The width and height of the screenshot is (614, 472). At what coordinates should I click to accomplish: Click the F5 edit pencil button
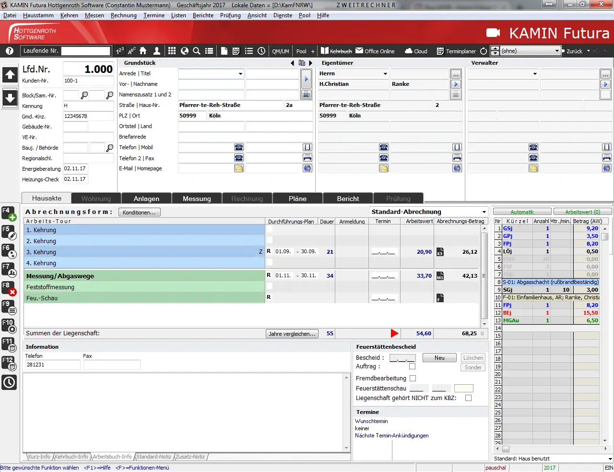(x=9, y=233)
